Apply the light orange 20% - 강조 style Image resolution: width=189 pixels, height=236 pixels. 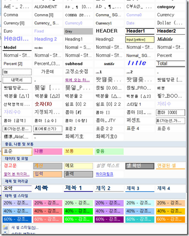point(171,203)
